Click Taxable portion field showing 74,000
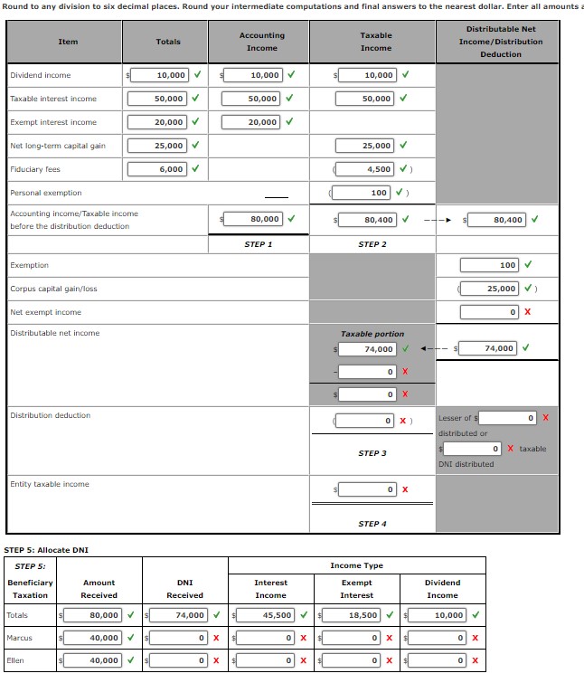584x683 pixels. tap(367, 349)
